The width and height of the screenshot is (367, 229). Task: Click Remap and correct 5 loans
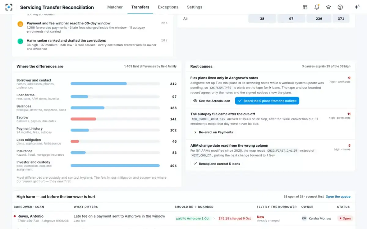click(x=217, y=164)
